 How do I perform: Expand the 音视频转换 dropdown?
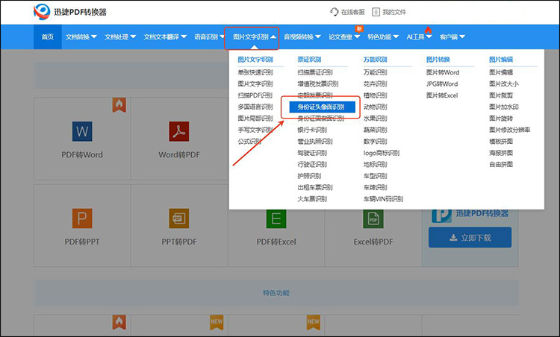302,36
